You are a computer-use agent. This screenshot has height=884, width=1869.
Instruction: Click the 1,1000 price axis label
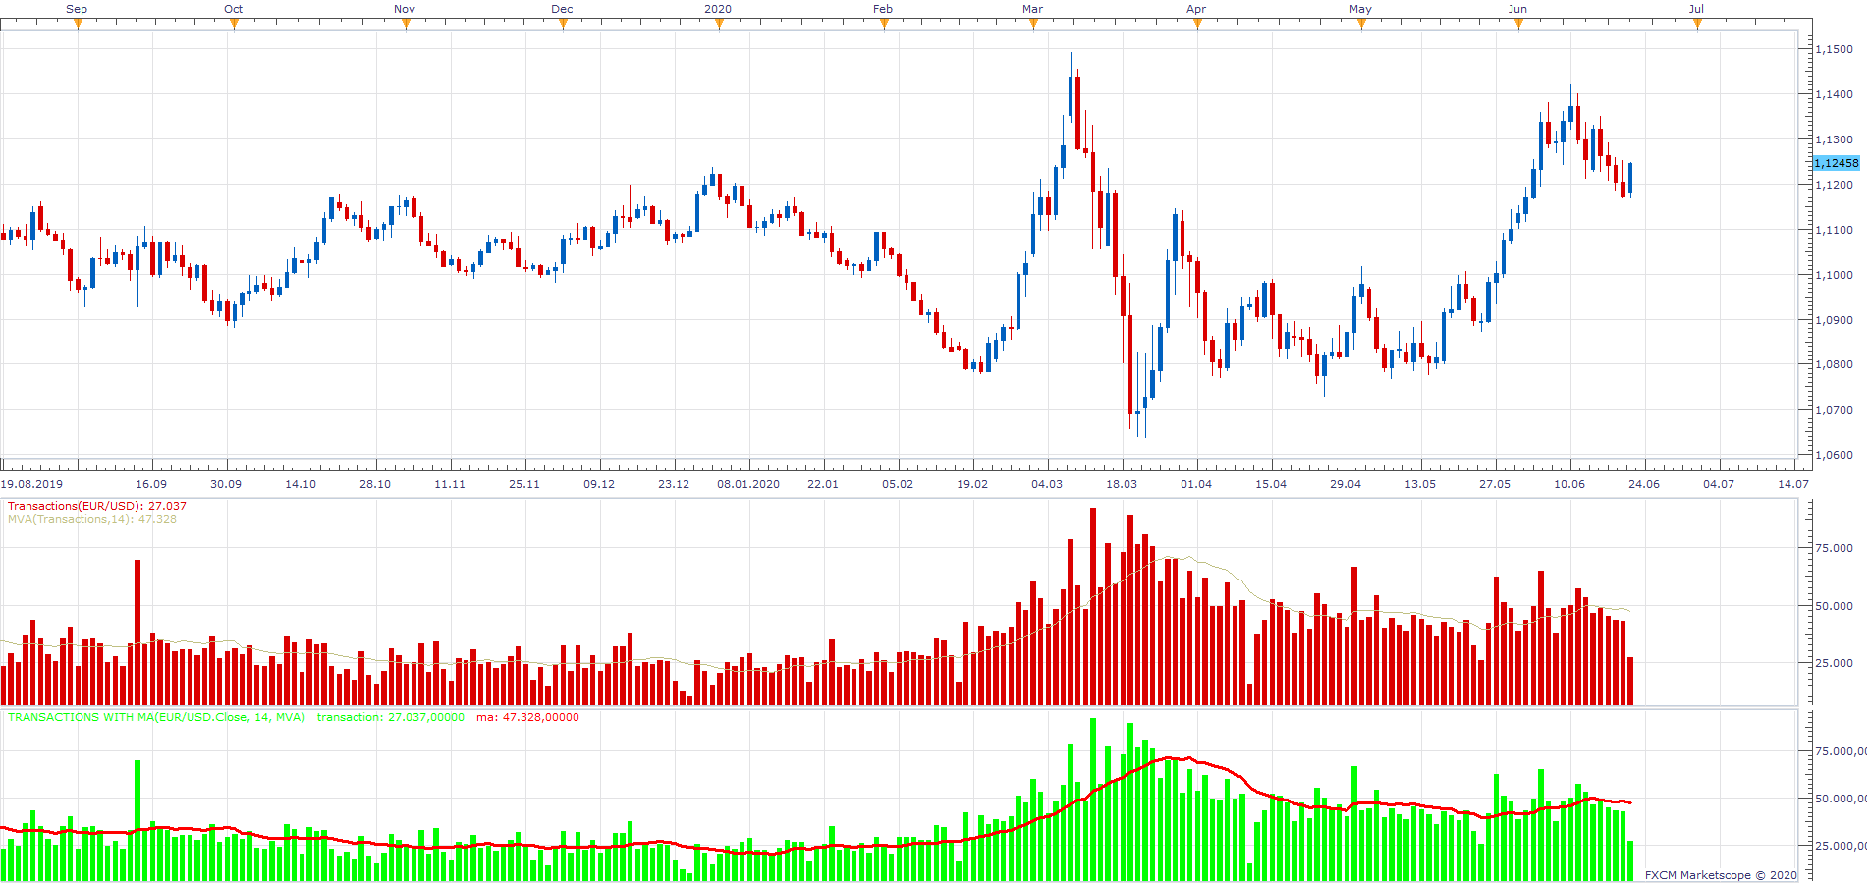(1834, 275)
